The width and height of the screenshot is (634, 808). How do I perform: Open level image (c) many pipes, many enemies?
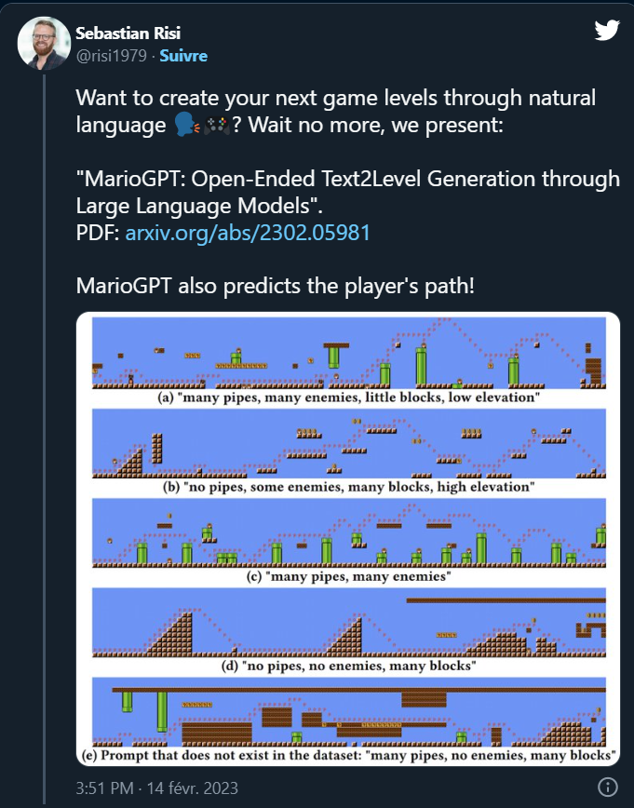[x=348, y=532]
